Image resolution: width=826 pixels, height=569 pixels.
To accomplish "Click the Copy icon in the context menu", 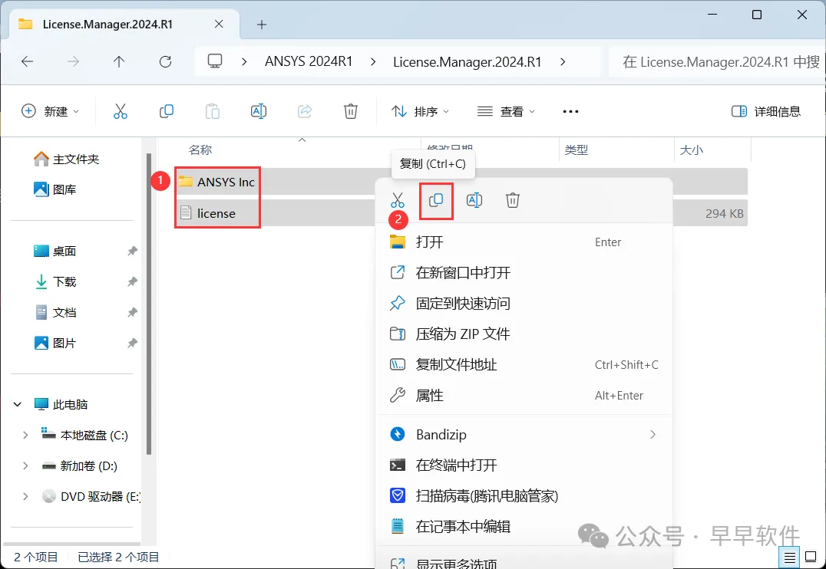I will coord(436,200).
